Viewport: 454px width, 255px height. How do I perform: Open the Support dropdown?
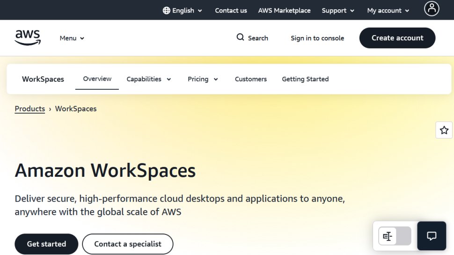tap(338, 10)
